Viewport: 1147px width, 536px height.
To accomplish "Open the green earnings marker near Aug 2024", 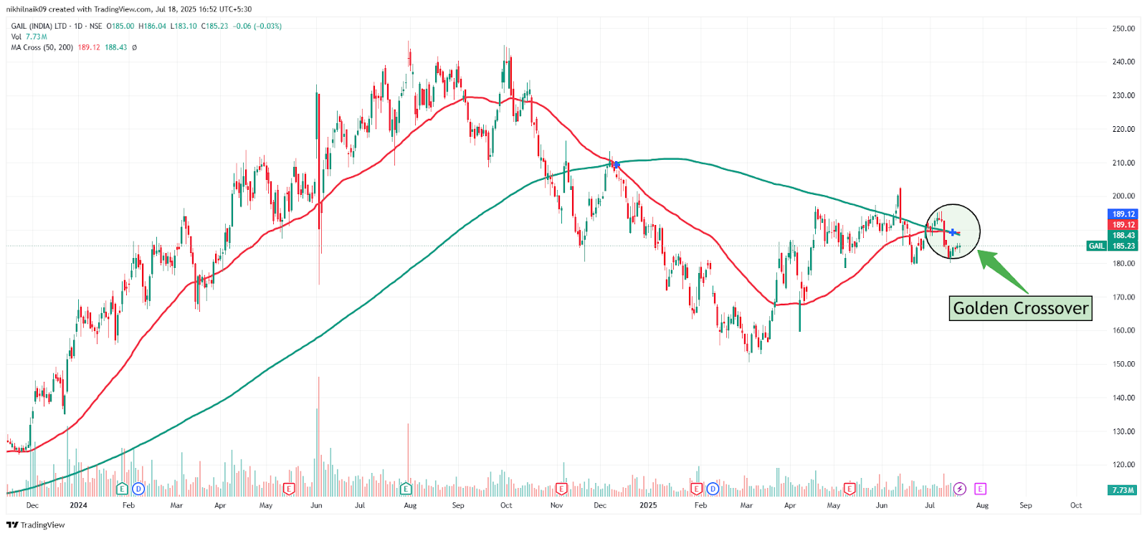I will 406,489.
